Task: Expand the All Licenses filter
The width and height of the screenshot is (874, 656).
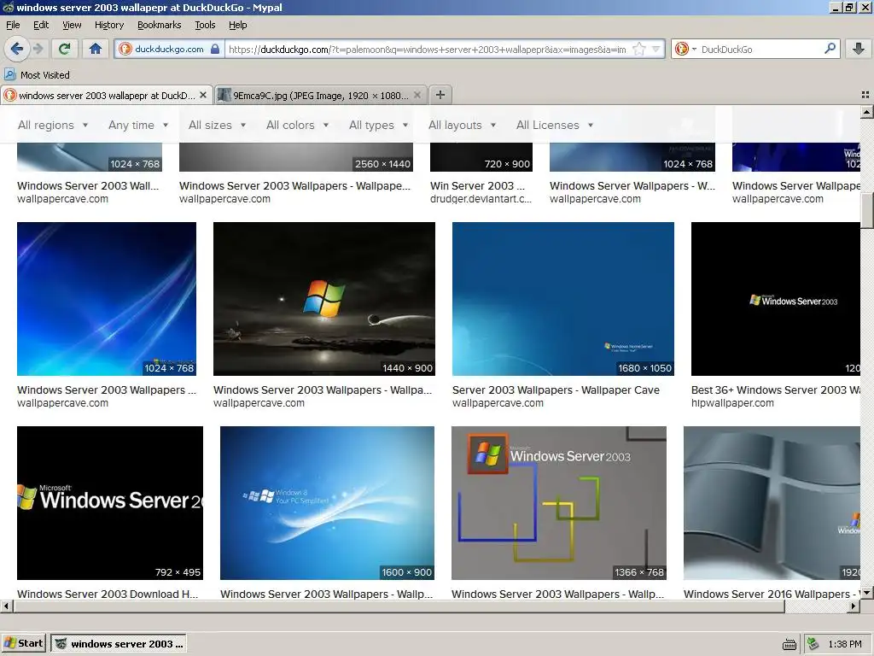Action: [x=555, y=125]
